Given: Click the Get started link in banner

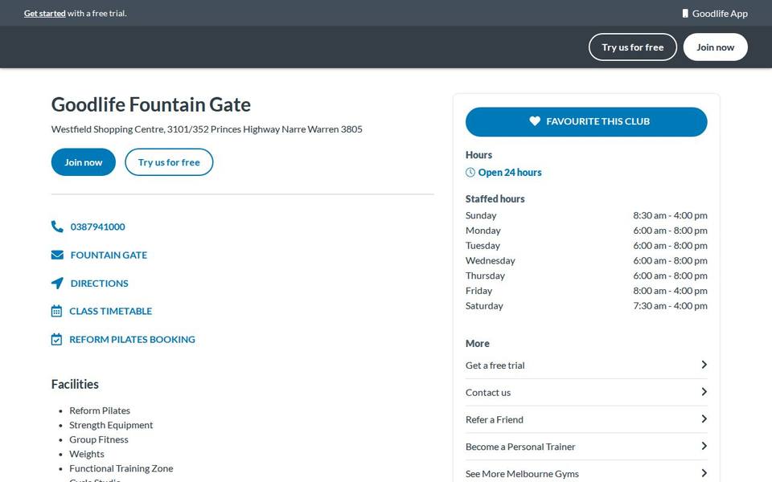Looking at the screenshot, I should click(45, 14).
